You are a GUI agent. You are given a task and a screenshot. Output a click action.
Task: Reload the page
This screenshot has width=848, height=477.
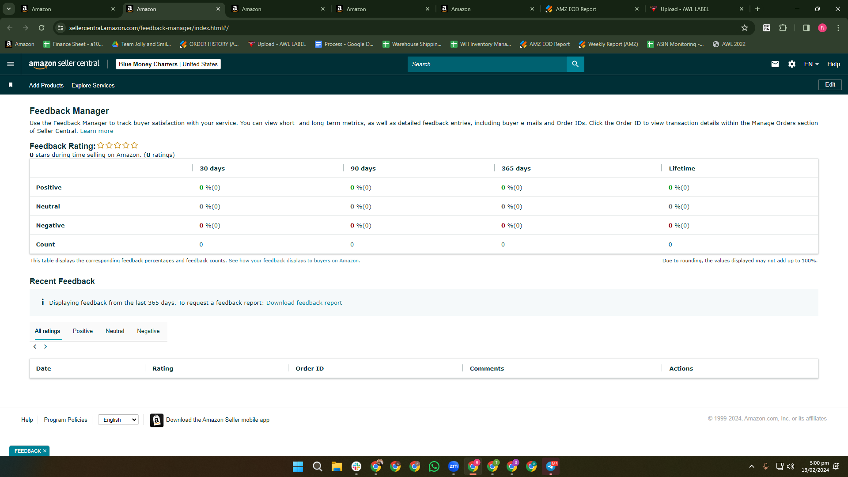click(x=42, y=28)
